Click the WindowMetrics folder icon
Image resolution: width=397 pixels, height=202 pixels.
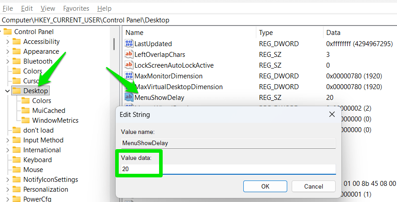(x=26, y=120)
